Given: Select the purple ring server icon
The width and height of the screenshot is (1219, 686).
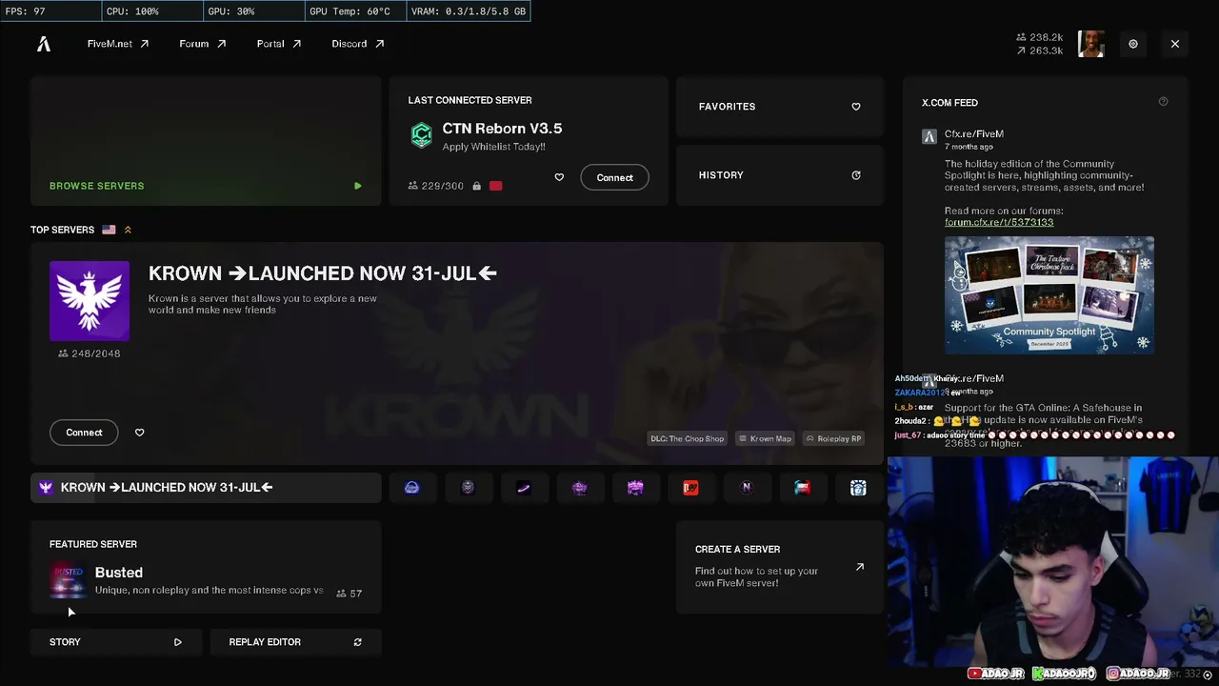Looking at the screenshot, I should coord(524,488).
